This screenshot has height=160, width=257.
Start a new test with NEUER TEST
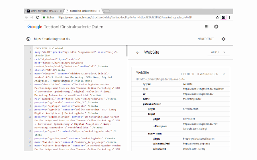pos(206,39)
